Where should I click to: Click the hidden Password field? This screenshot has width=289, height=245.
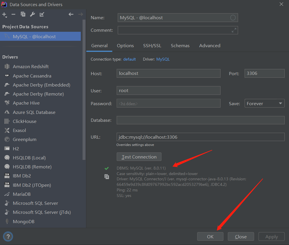click(x=169, y=103)
